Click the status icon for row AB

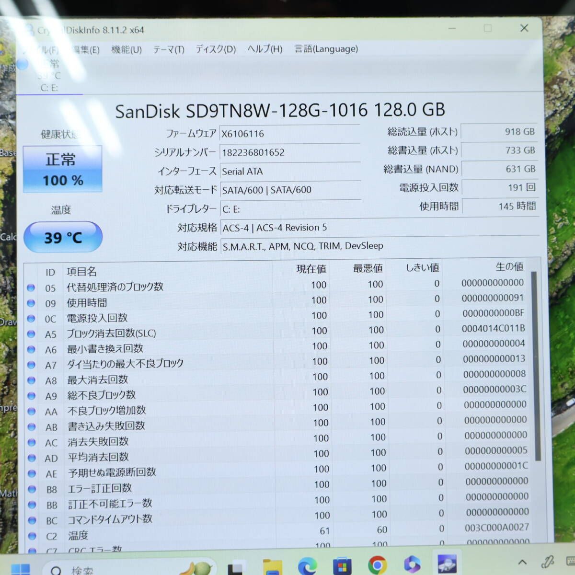(x=32, y=427)
